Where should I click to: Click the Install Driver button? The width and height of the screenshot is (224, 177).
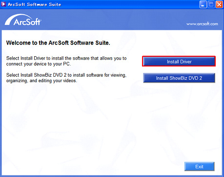(x=179, y=62)
